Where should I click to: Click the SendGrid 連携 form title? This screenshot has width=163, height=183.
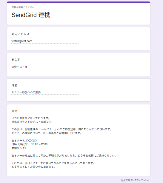click(31, 15)
